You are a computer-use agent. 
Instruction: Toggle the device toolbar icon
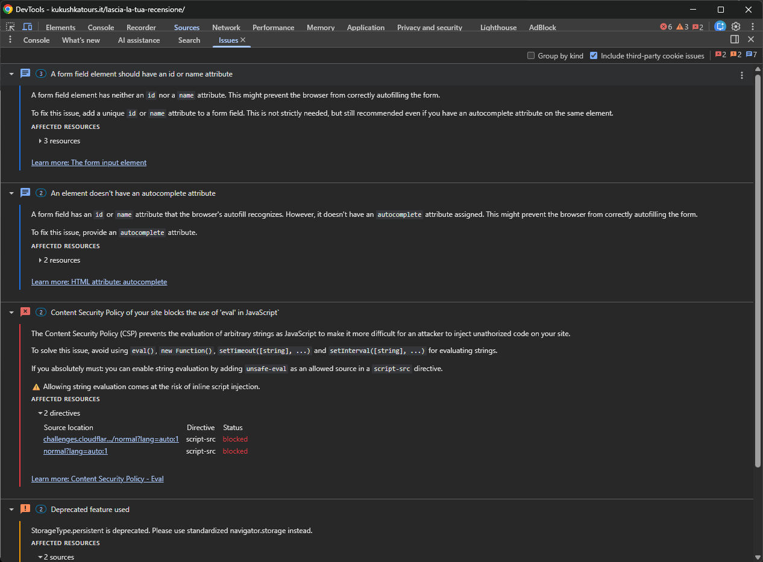coord(27,27)
